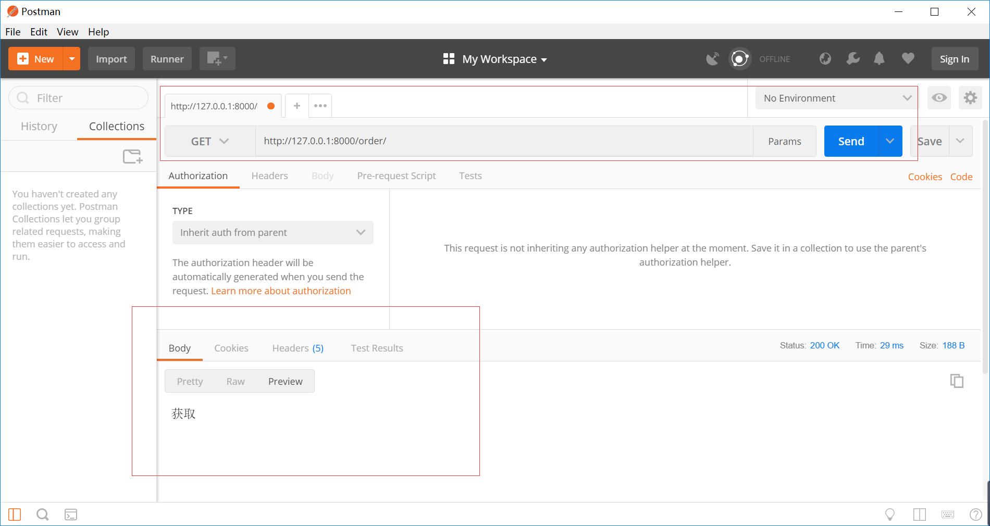This screenshot has width=990, height=526.
Task: Click the New request button
Action: [x=35, y=59]
